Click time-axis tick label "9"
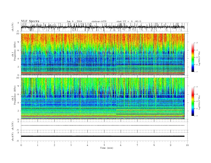Viewport: 211px width, 163px height. click(171, 145)
